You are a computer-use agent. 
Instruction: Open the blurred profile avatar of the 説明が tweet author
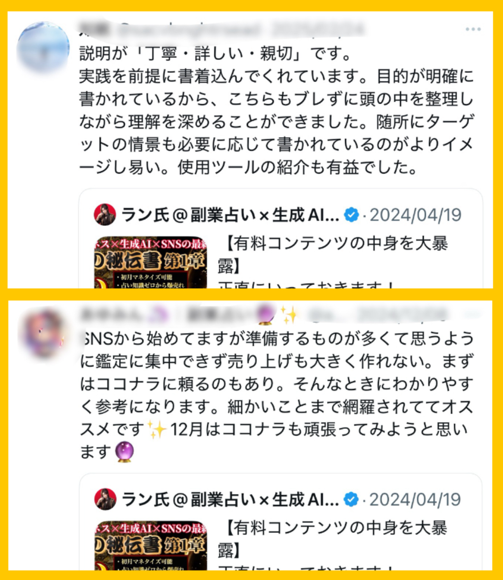click(43, 46)
